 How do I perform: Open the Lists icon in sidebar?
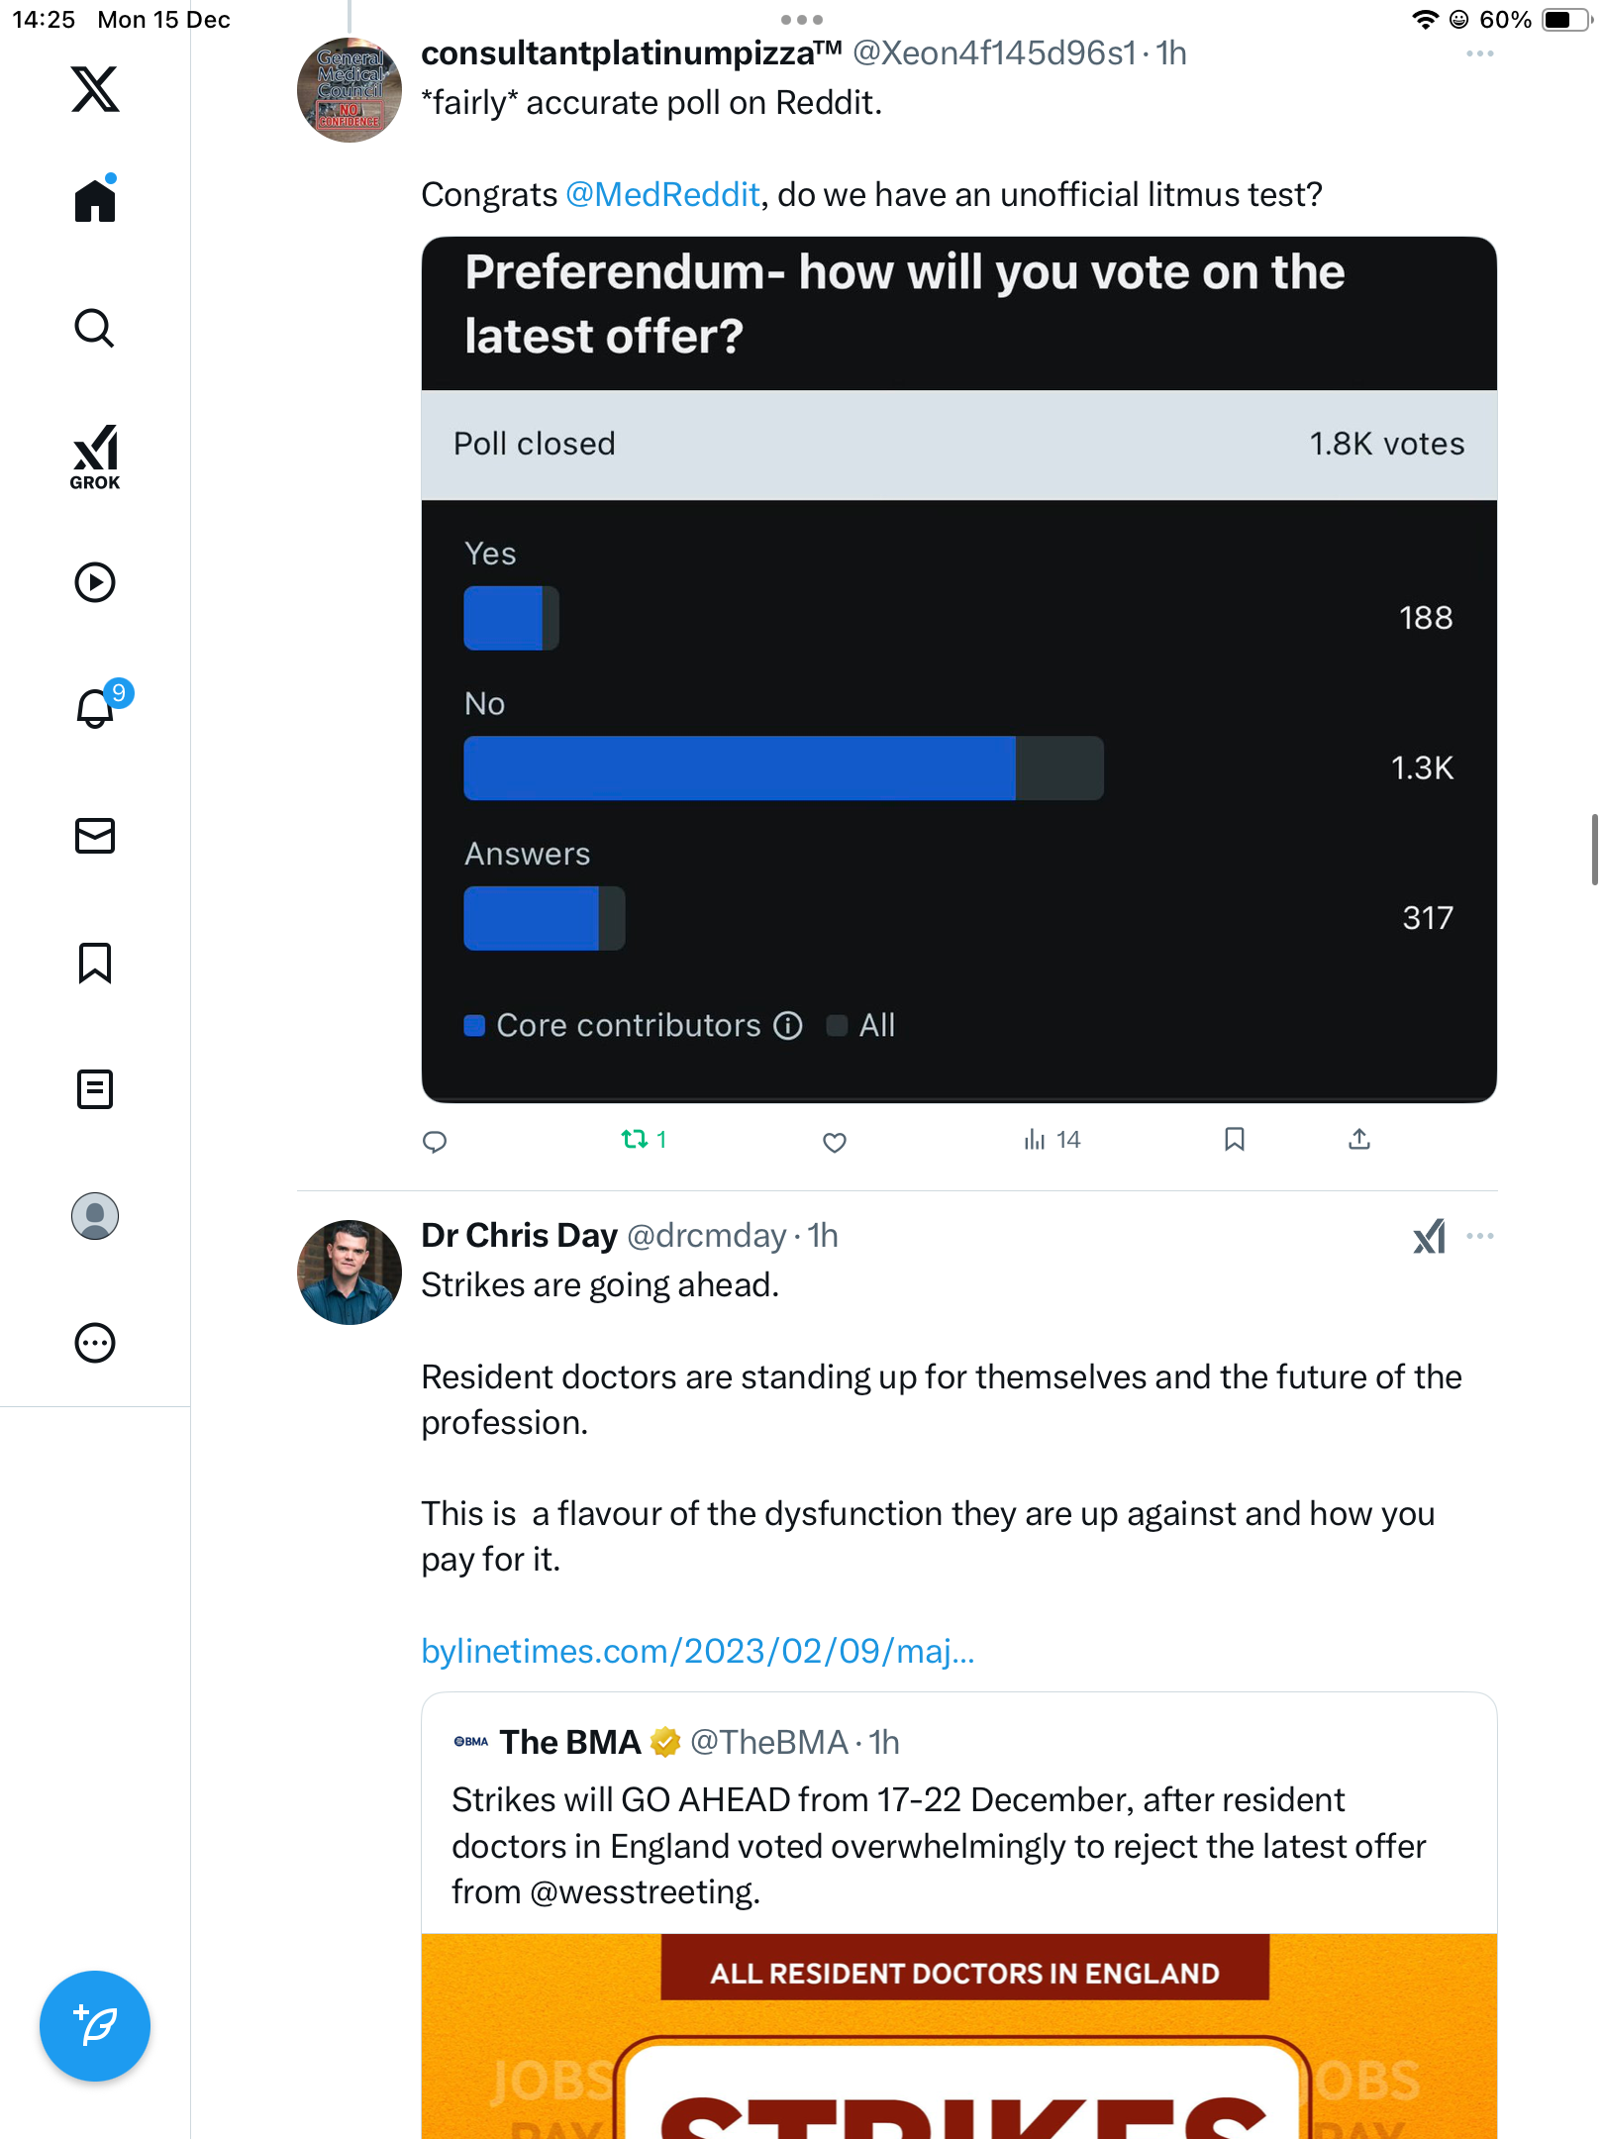click(x=95, y=1089)
